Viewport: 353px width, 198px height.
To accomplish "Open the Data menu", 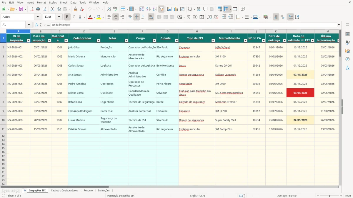I will (73, 2).
